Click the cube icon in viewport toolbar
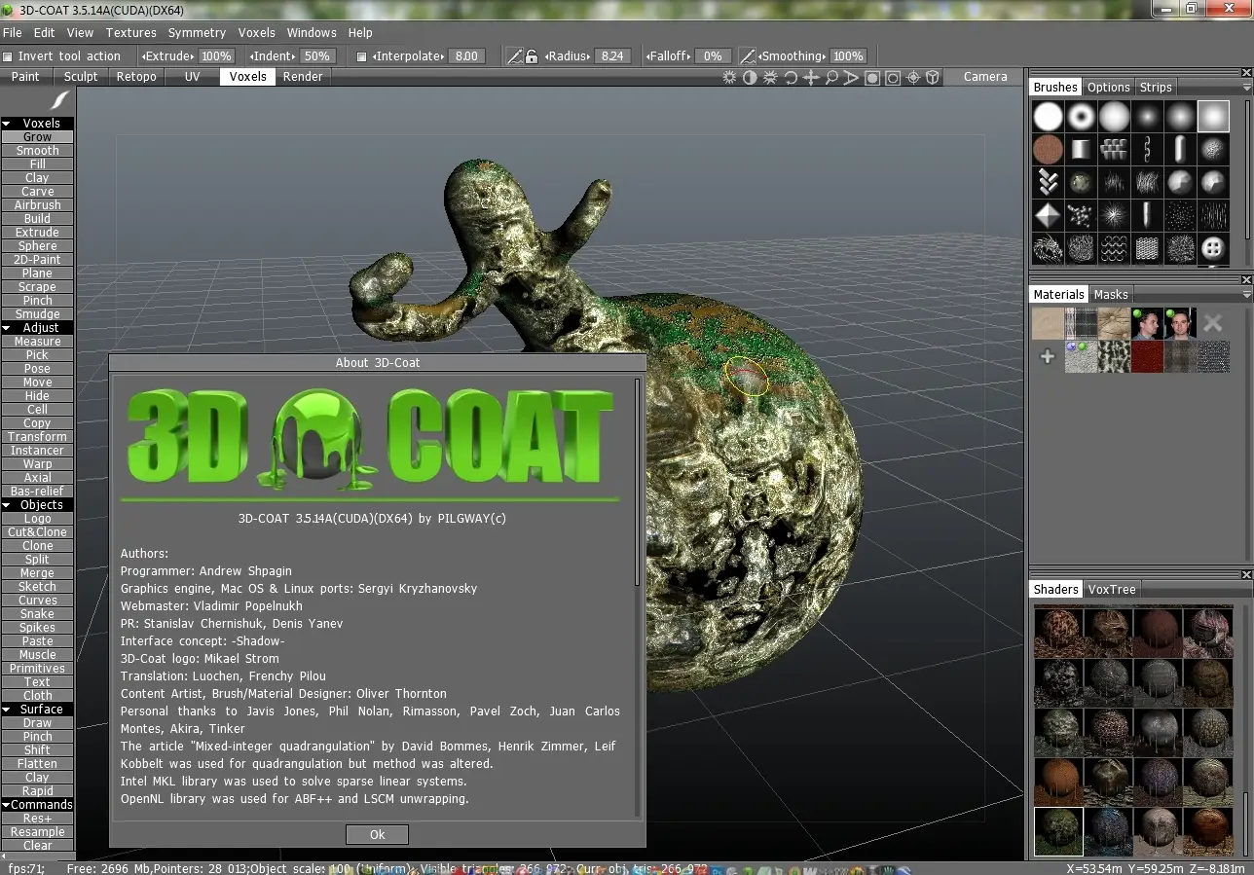1254x875 pixels. coord(933,77)
